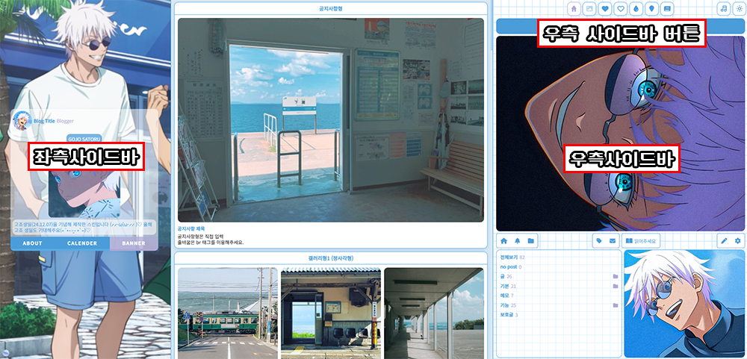The image size is (747, 359).
Task: Switch to the BANNER tab
Action: [134, 243]
